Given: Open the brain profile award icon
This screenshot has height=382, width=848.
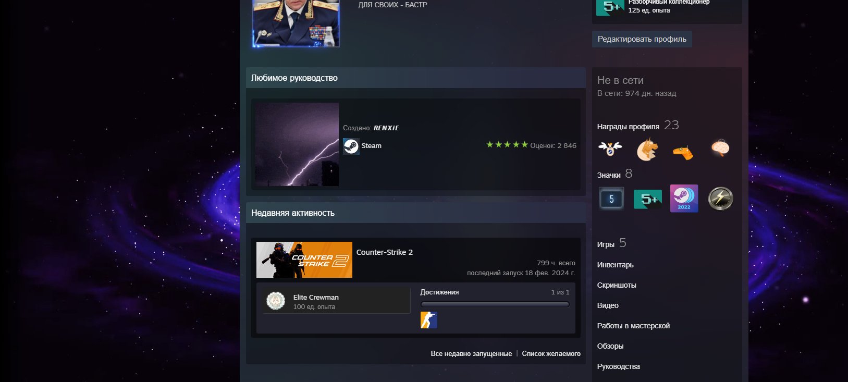Looking at the screenshot, I should [x=720, y=149].
